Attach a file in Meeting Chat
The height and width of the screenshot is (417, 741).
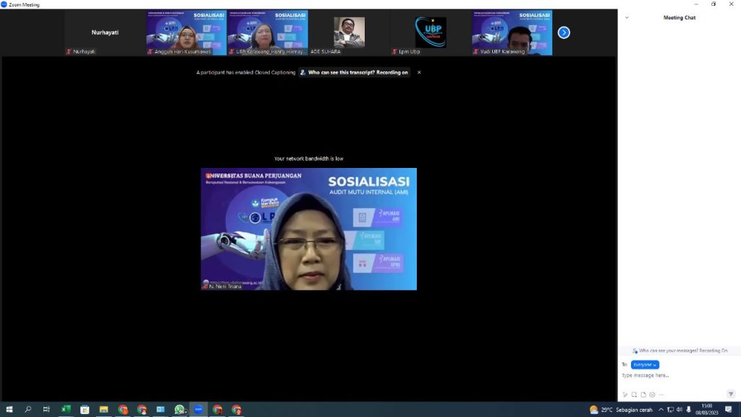coord(643,395)
